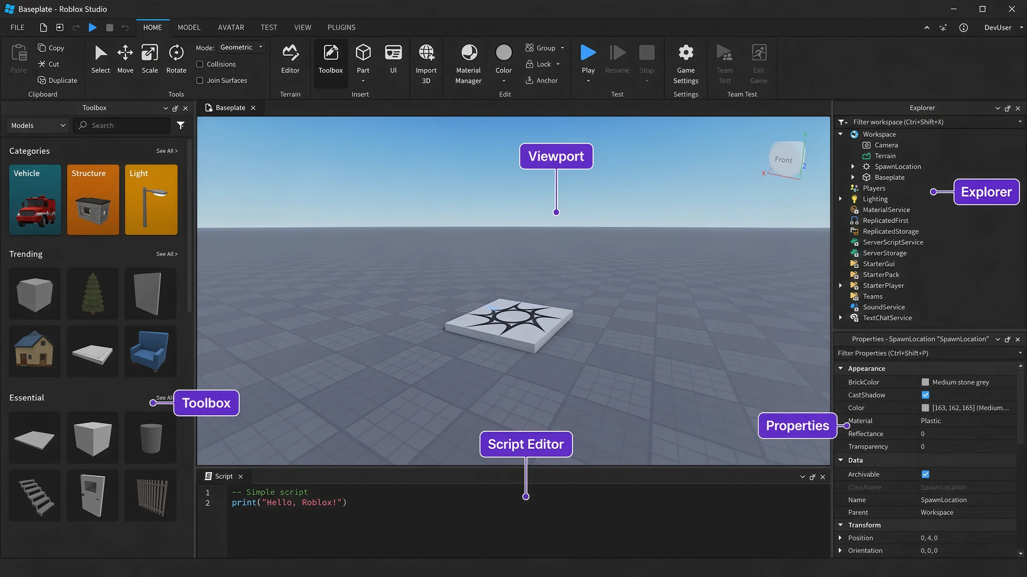Activate the Scale tool

(x=150, y=59)
